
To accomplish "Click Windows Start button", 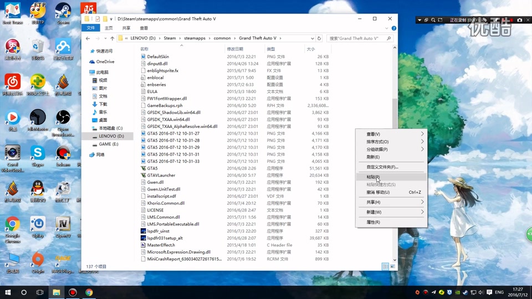I will (8, 292).
